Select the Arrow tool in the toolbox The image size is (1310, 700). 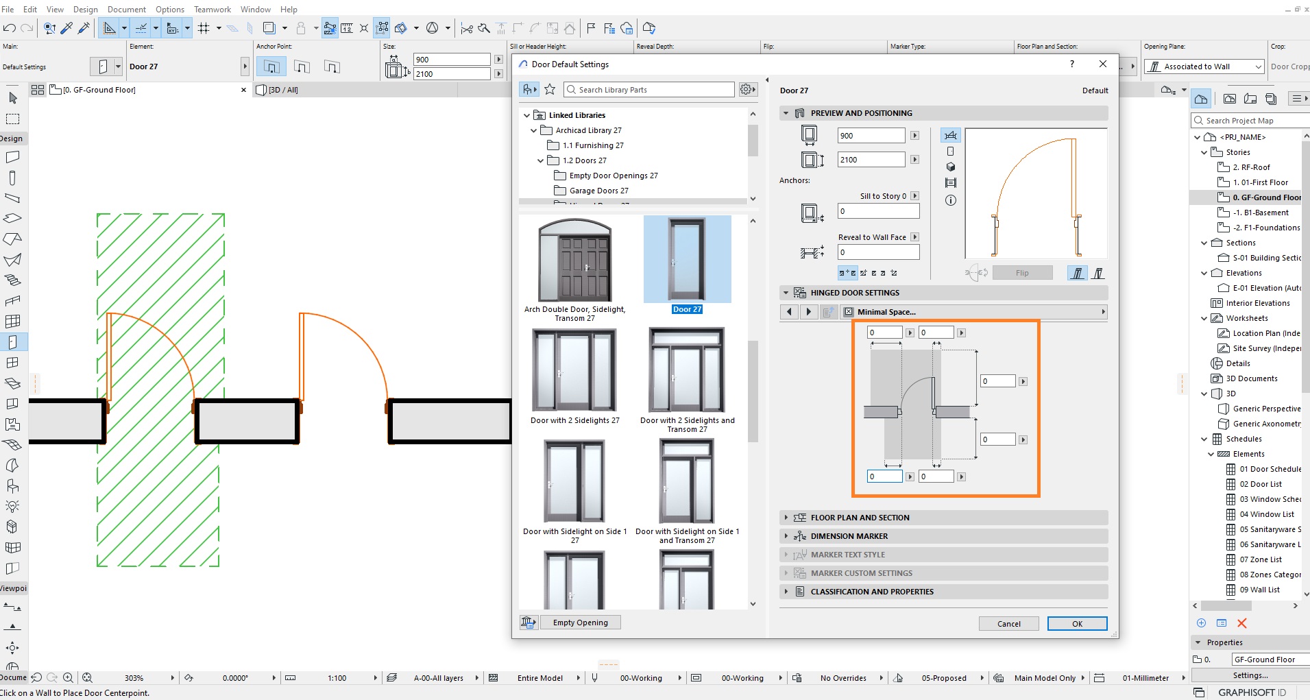12,98
